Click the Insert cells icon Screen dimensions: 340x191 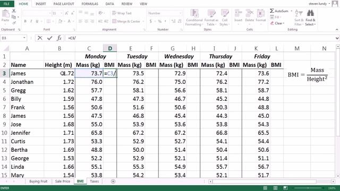[x=238, y=13]
